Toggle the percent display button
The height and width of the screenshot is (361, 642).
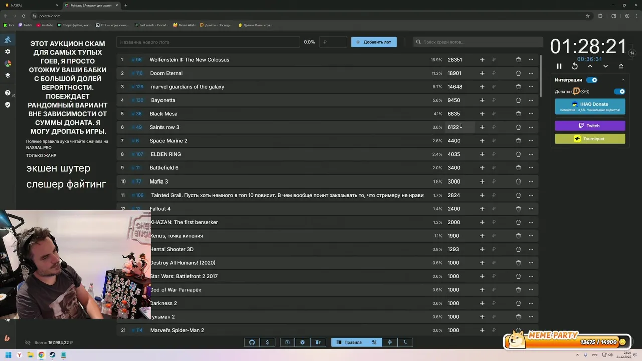point(374,342)
